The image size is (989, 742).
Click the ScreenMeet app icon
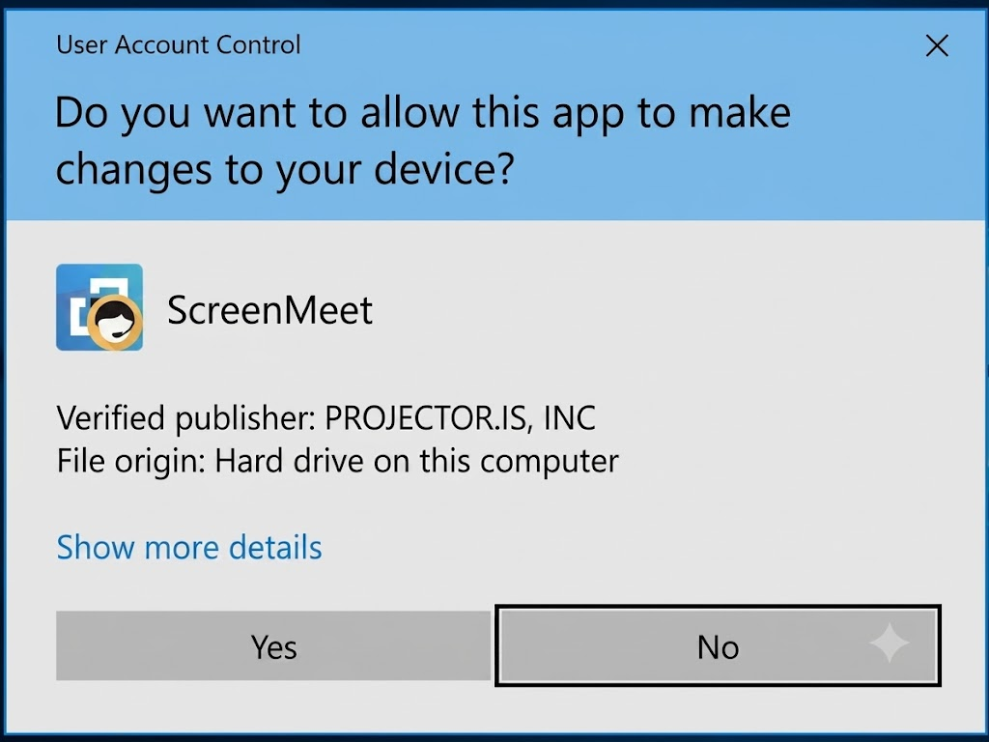(99, 307)
